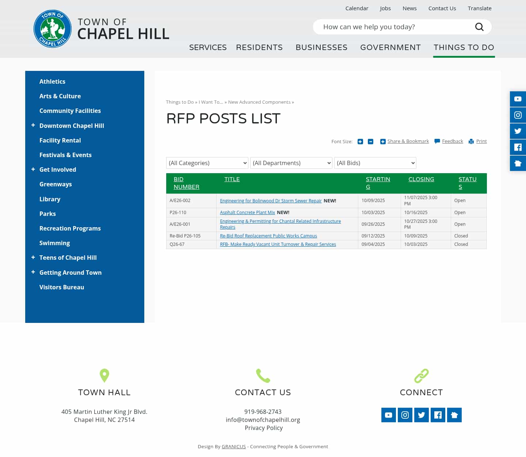
Task: Open YouTube from the right side floating bar
Action: (518, 99)
